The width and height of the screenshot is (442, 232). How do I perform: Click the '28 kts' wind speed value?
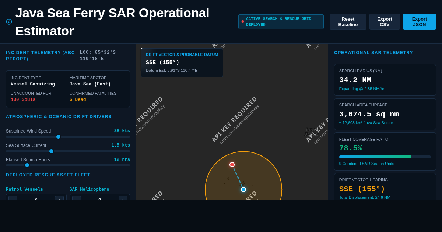pos(122,131)
